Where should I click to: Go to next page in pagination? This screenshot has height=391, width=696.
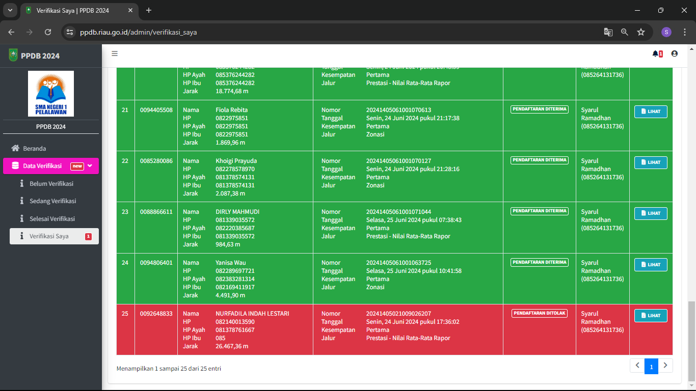(x=665, y=366)
